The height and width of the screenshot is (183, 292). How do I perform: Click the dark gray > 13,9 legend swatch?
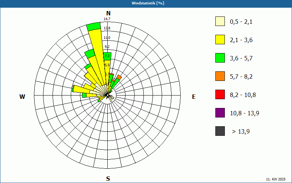pos(220,131)
